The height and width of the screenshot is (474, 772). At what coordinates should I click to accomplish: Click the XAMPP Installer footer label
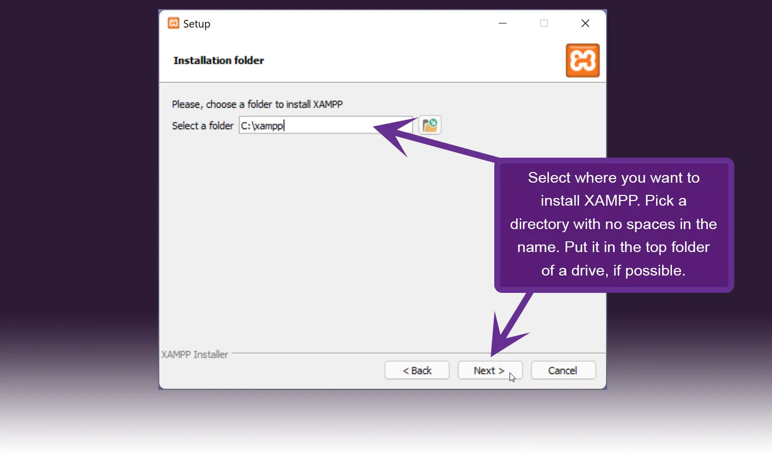click(x=195, y=355)
